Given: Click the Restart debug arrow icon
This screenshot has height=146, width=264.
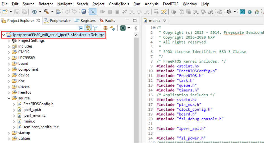Looking at the screenshot, I should [x=220, y=12].
